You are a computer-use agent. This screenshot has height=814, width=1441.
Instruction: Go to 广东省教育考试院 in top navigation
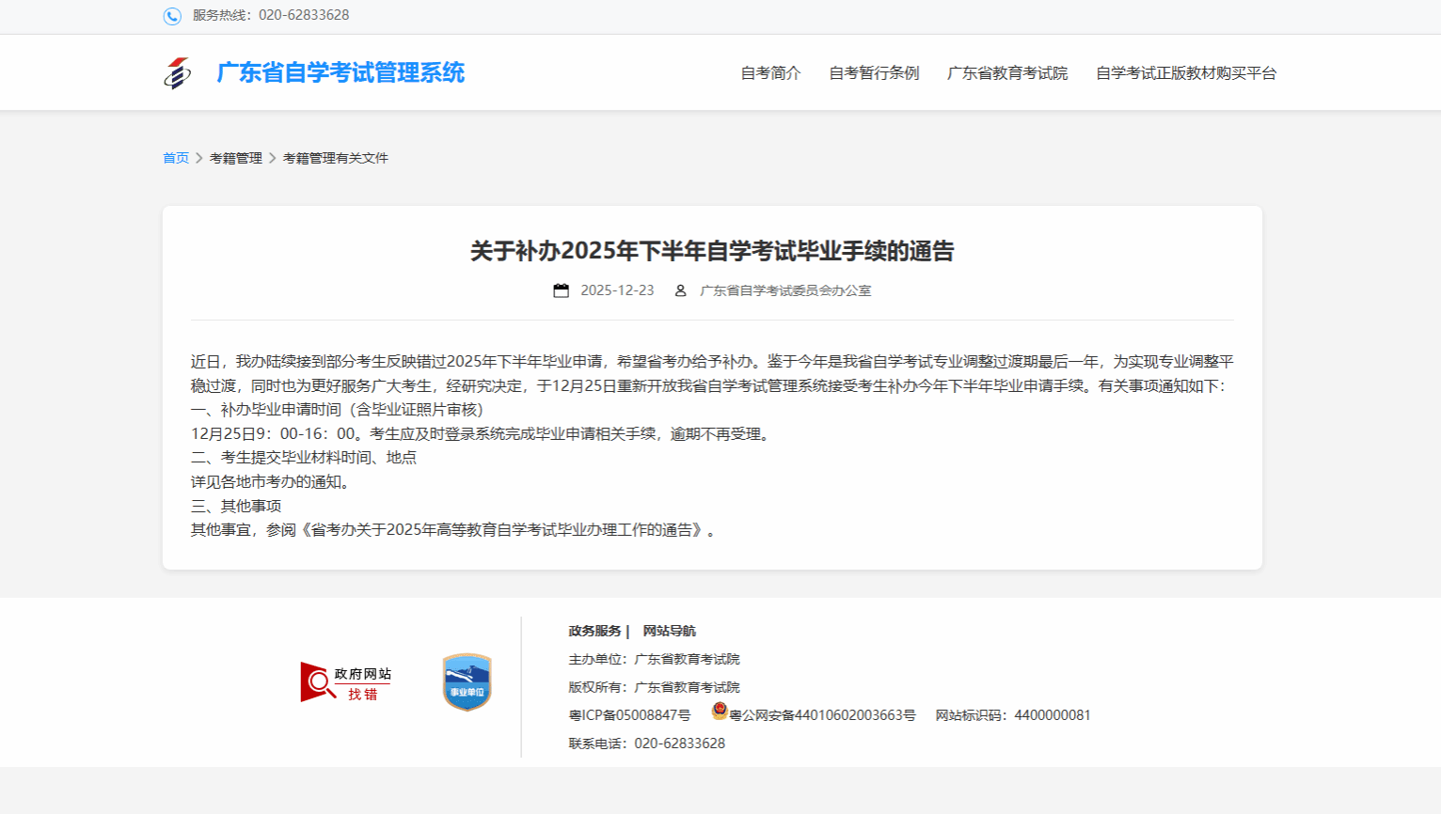click(x=1007, y=73)
